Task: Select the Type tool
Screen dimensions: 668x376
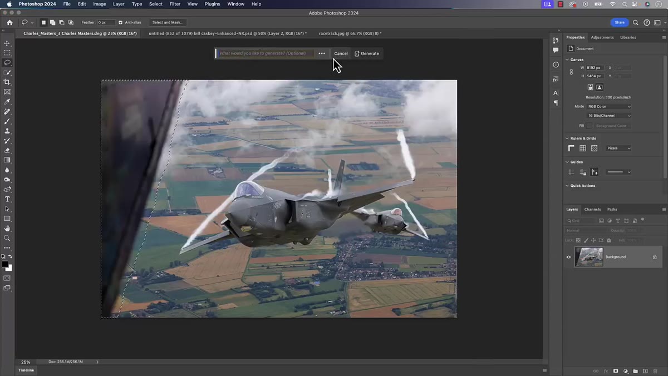Action: pyautogui.click(x=7, y=199)
